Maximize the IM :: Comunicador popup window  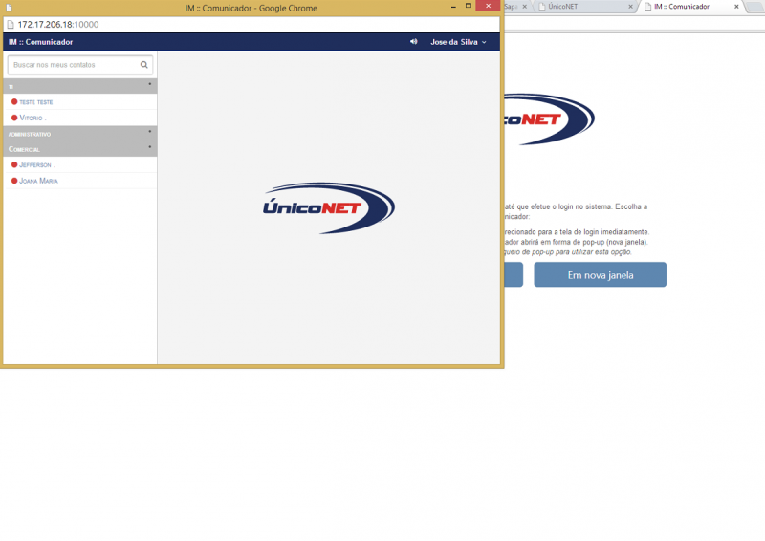click(x=469, y=6)
